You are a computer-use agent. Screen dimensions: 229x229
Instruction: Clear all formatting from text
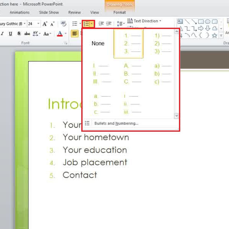click(x=63, y=24)
